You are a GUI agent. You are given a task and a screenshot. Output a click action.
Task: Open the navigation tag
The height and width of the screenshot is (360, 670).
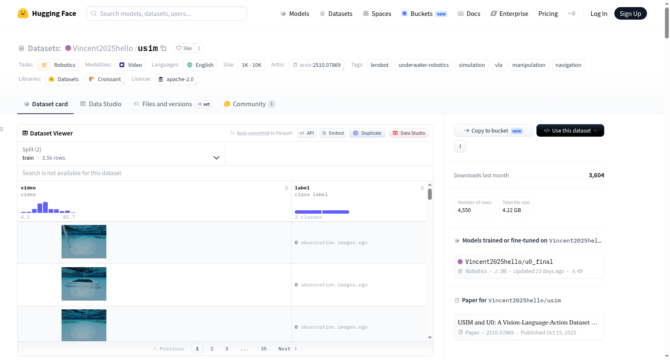point(568,65)
